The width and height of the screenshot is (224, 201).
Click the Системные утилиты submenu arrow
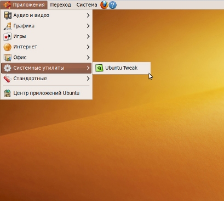pos(88,68)
